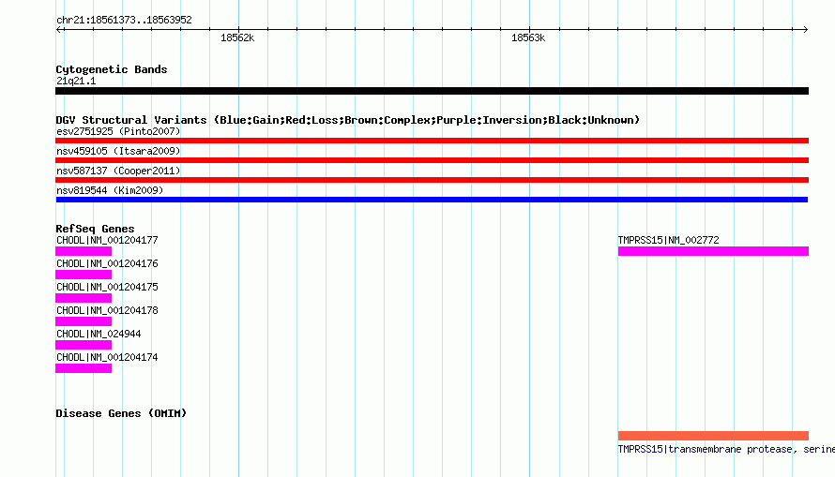The width and height of the screenshot is (835, 477).
Task: Click the magenta bar under TMPRSS15|NM_002772
Action: point(713,251)
